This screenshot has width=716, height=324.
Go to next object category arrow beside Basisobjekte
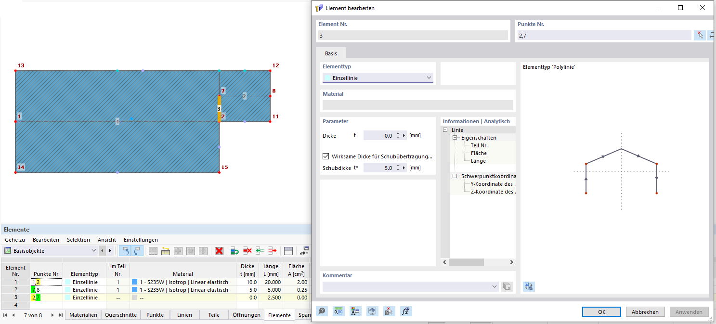[110, 251]
